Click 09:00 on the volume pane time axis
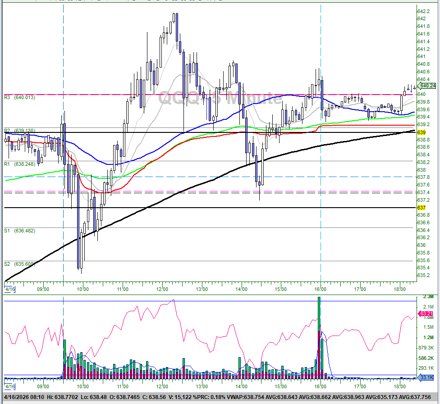The width and height of the screenshot is (440, 404). (x=43, y=386)
